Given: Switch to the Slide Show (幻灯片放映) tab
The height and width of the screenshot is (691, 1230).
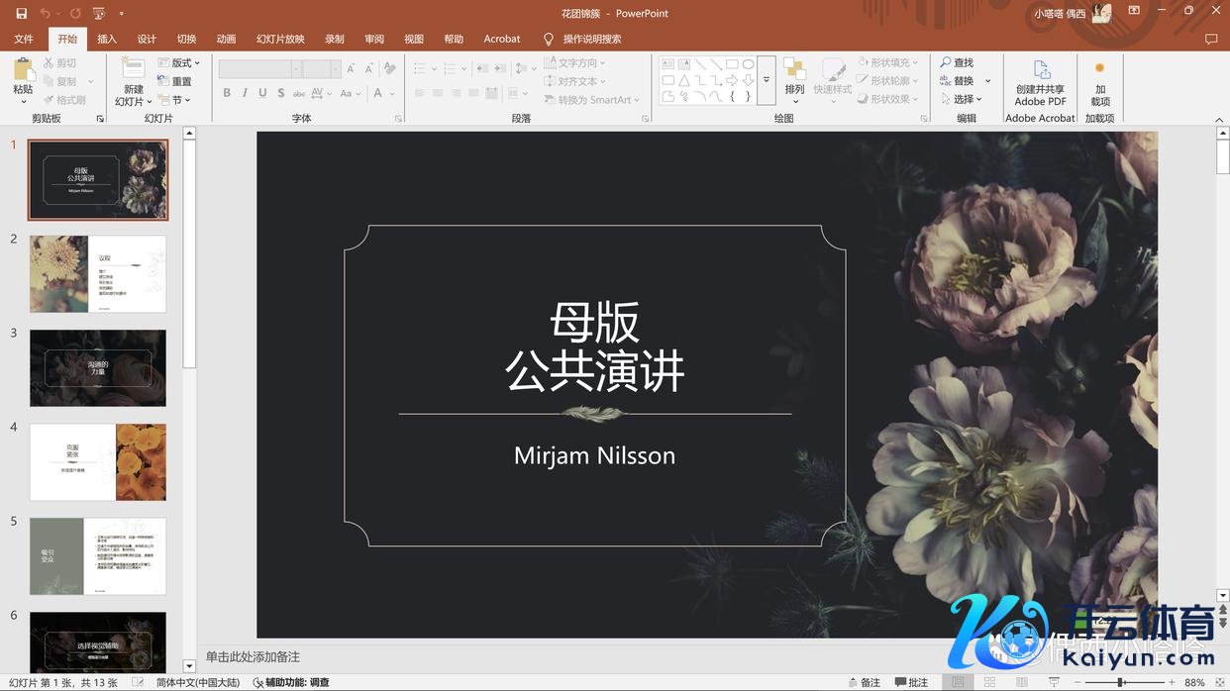Looking at the screenshot, I should tap(280, 39).
